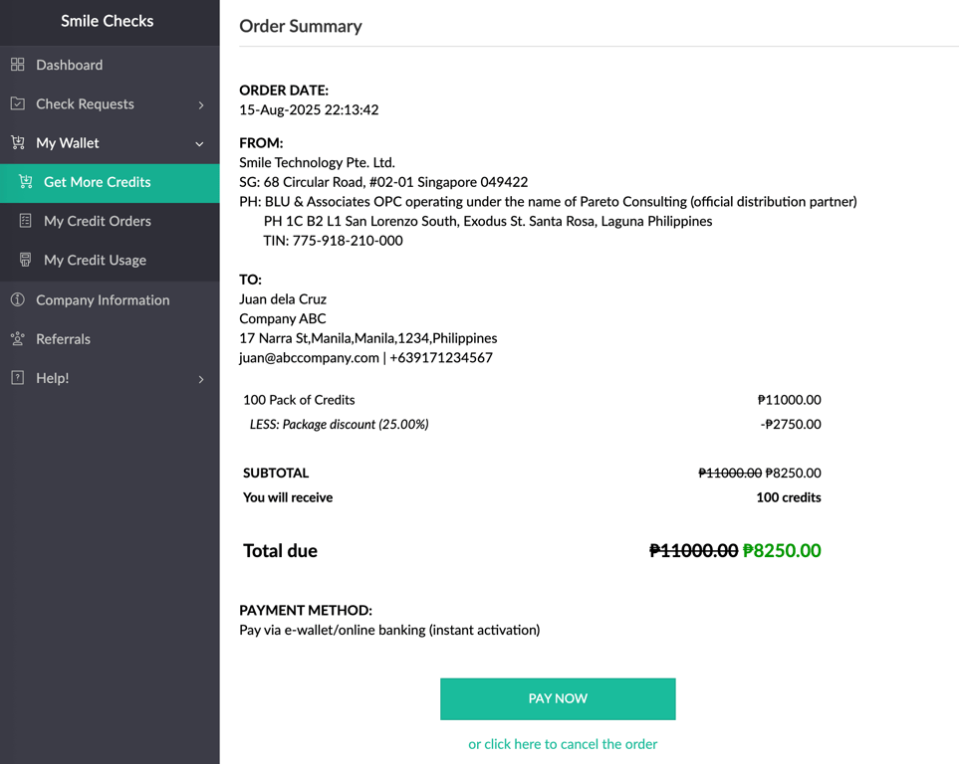
Task: Expand the Check Requests submenu arrow
Action: 201,104
